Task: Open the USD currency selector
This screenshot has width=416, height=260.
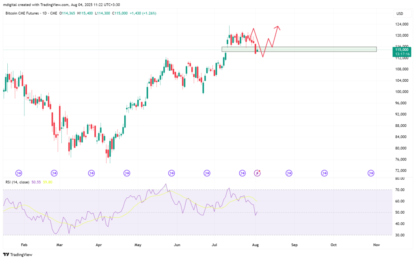Action: click(399, 14)
